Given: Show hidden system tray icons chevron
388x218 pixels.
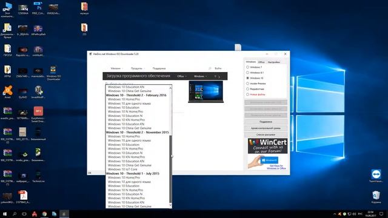Looking at the screenshot, I should tap(335, 214).
